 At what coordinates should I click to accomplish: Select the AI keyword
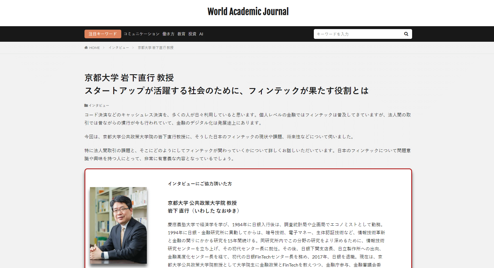[x=201, y=34]
